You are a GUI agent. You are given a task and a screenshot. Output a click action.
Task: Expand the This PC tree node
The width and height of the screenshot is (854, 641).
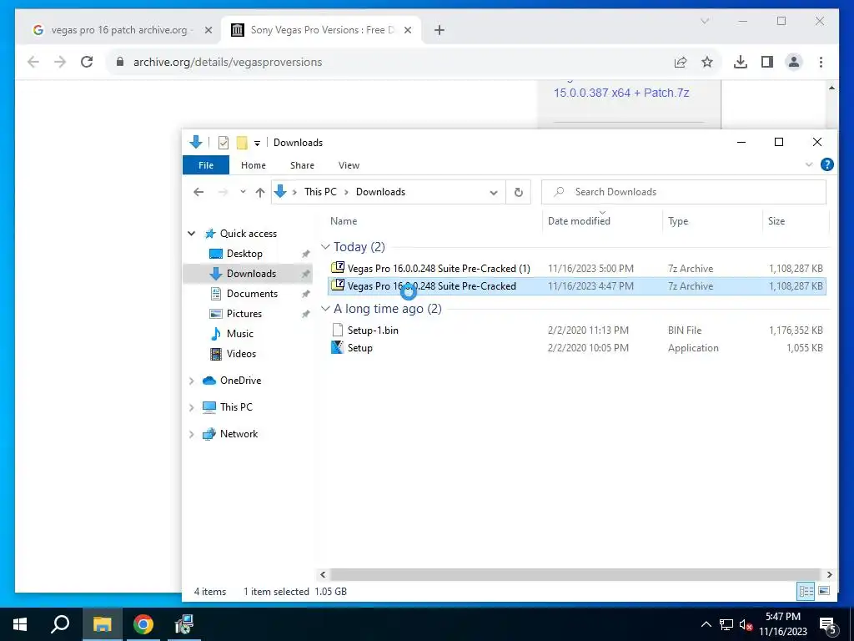click(x=192, y=407)
